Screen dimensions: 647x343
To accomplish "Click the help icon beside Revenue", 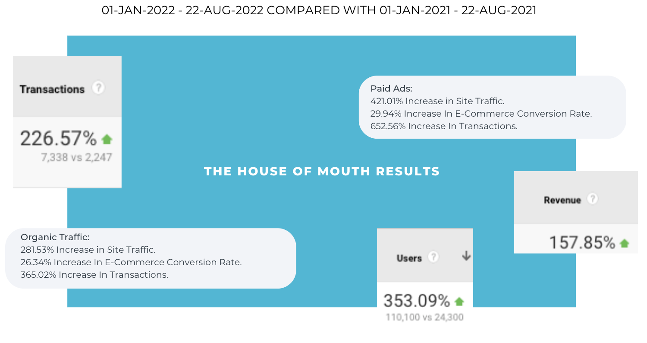I will 593,199.
